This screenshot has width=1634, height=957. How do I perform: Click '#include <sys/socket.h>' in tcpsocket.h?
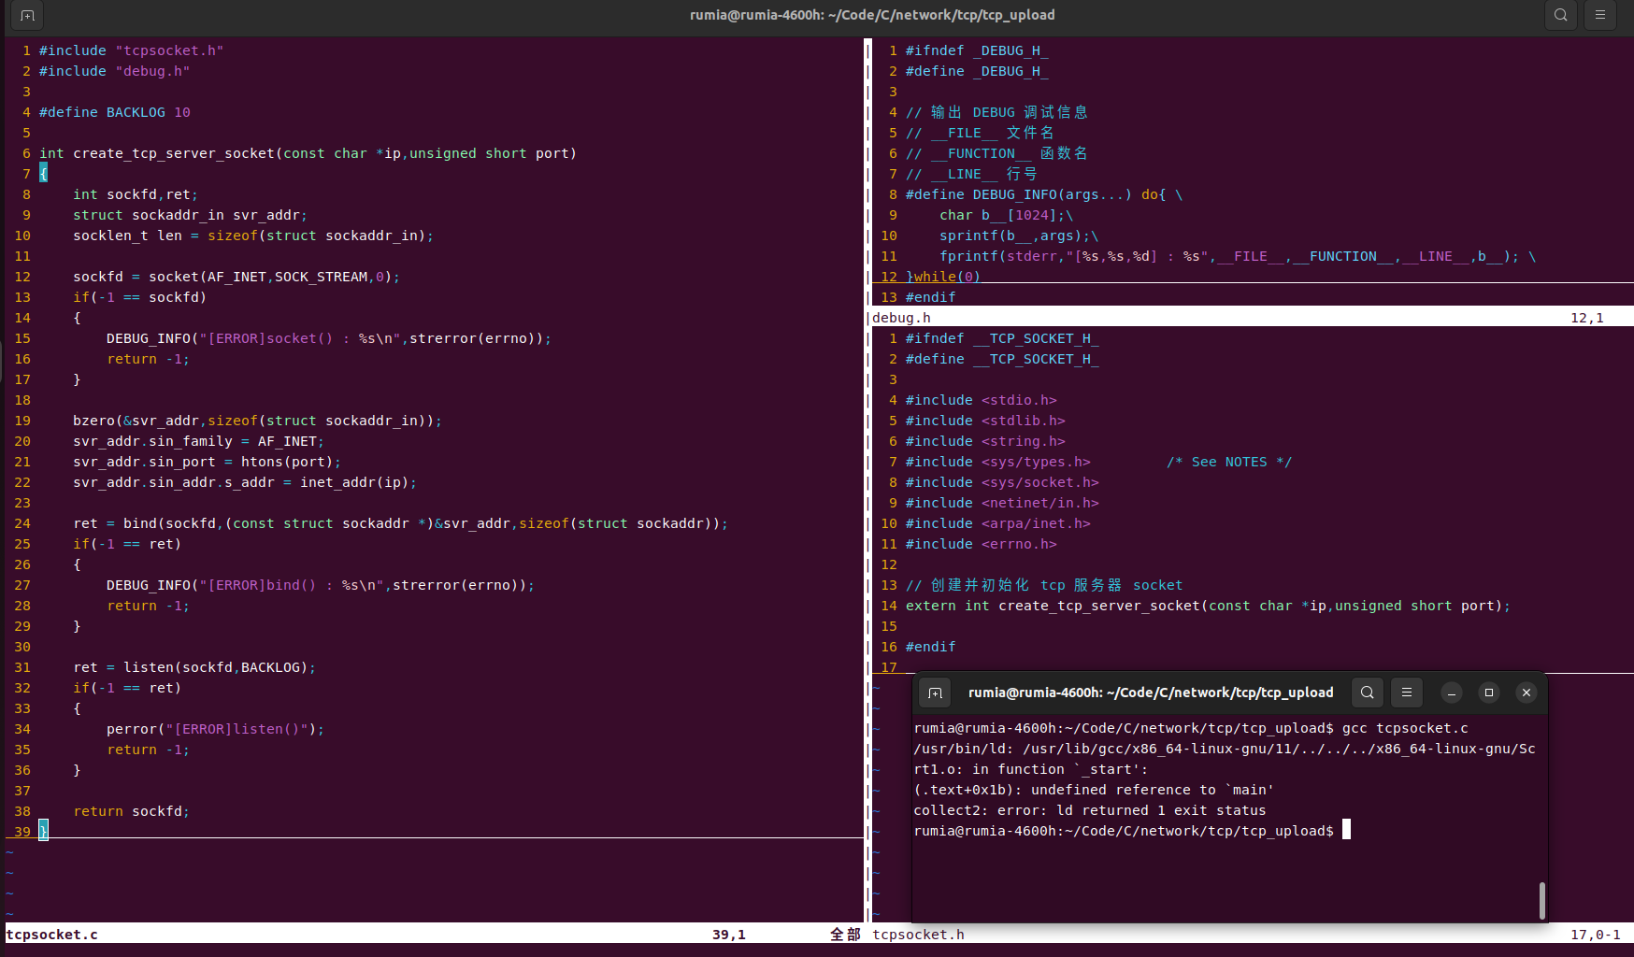1002,482
